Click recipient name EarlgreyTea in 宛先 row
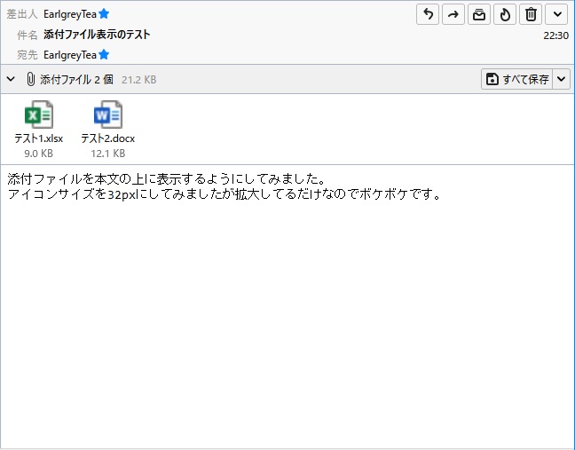The width and height of the screenshot is (575, 450). (x=69, y=55)
